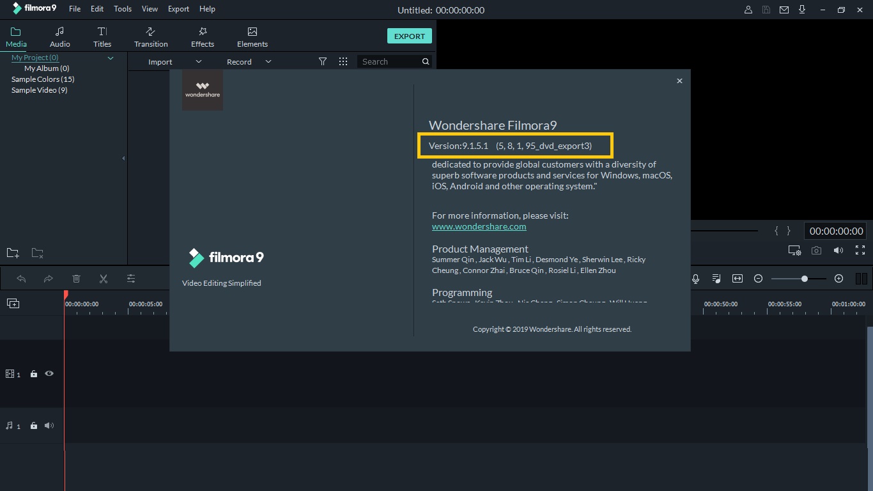The image size is (873, 491).
Task: Enter fullscreen preview icon
Action: [860, 251]
